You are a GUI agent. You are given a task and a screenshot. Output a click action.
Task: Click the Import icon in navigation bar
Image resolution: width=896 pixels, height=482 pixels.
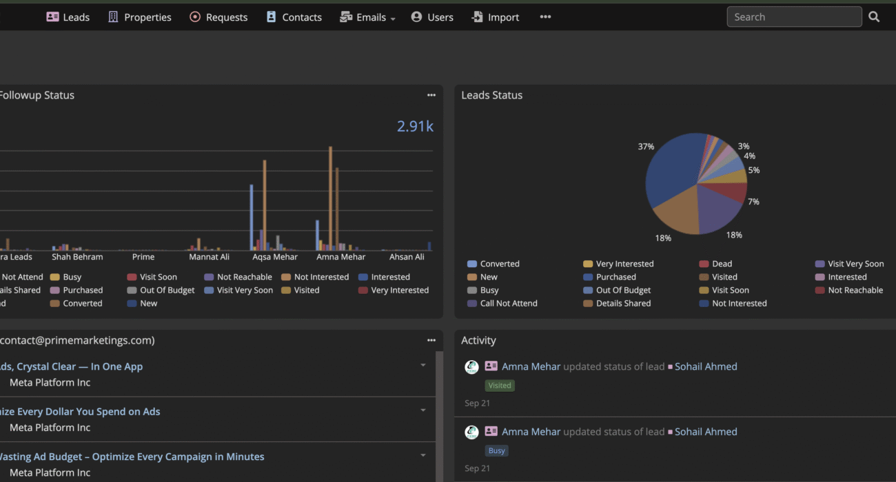(x=477, y=17)
